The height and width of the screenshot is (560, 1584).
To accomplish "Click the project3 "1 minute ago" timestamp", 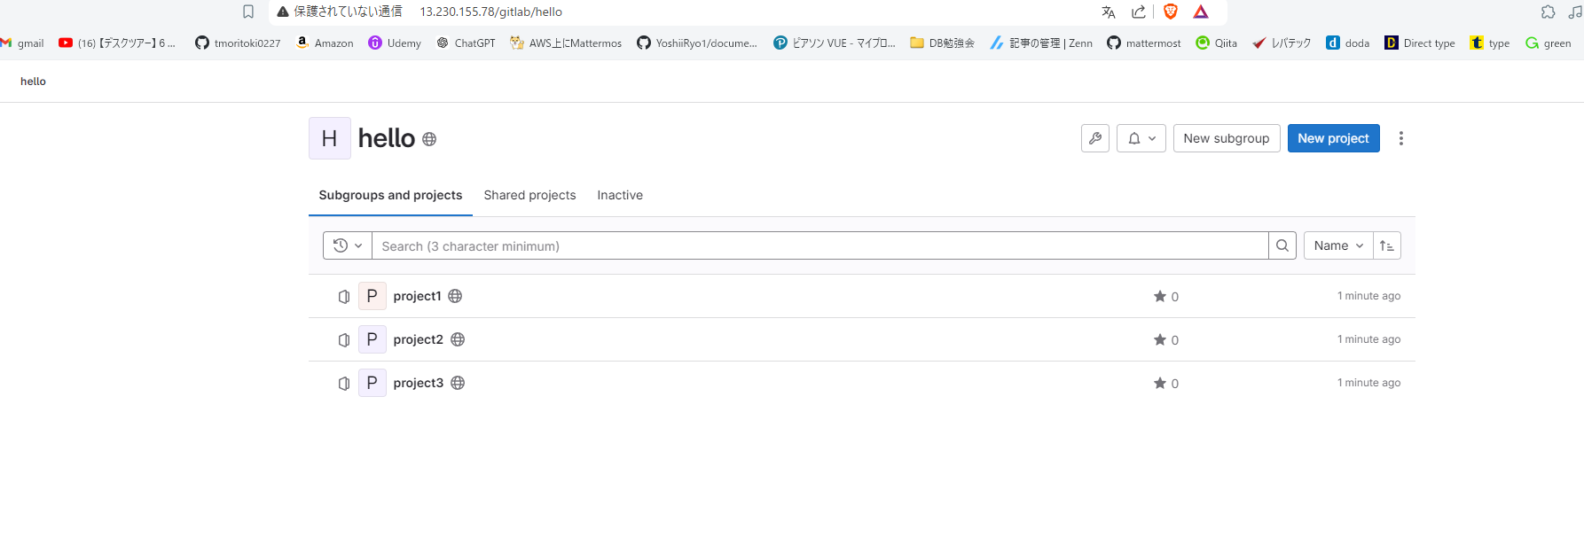I will tap(1368, 383).
